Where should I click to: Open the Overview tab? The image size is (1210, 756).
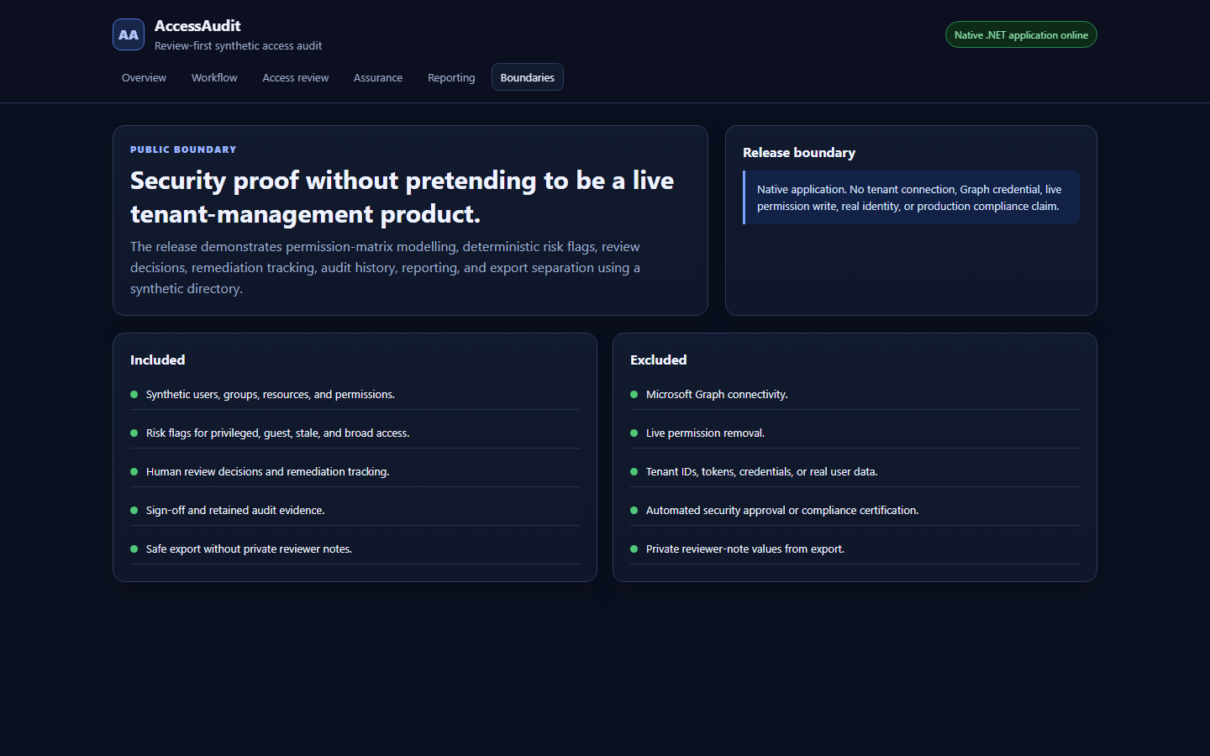coord(144,77)
